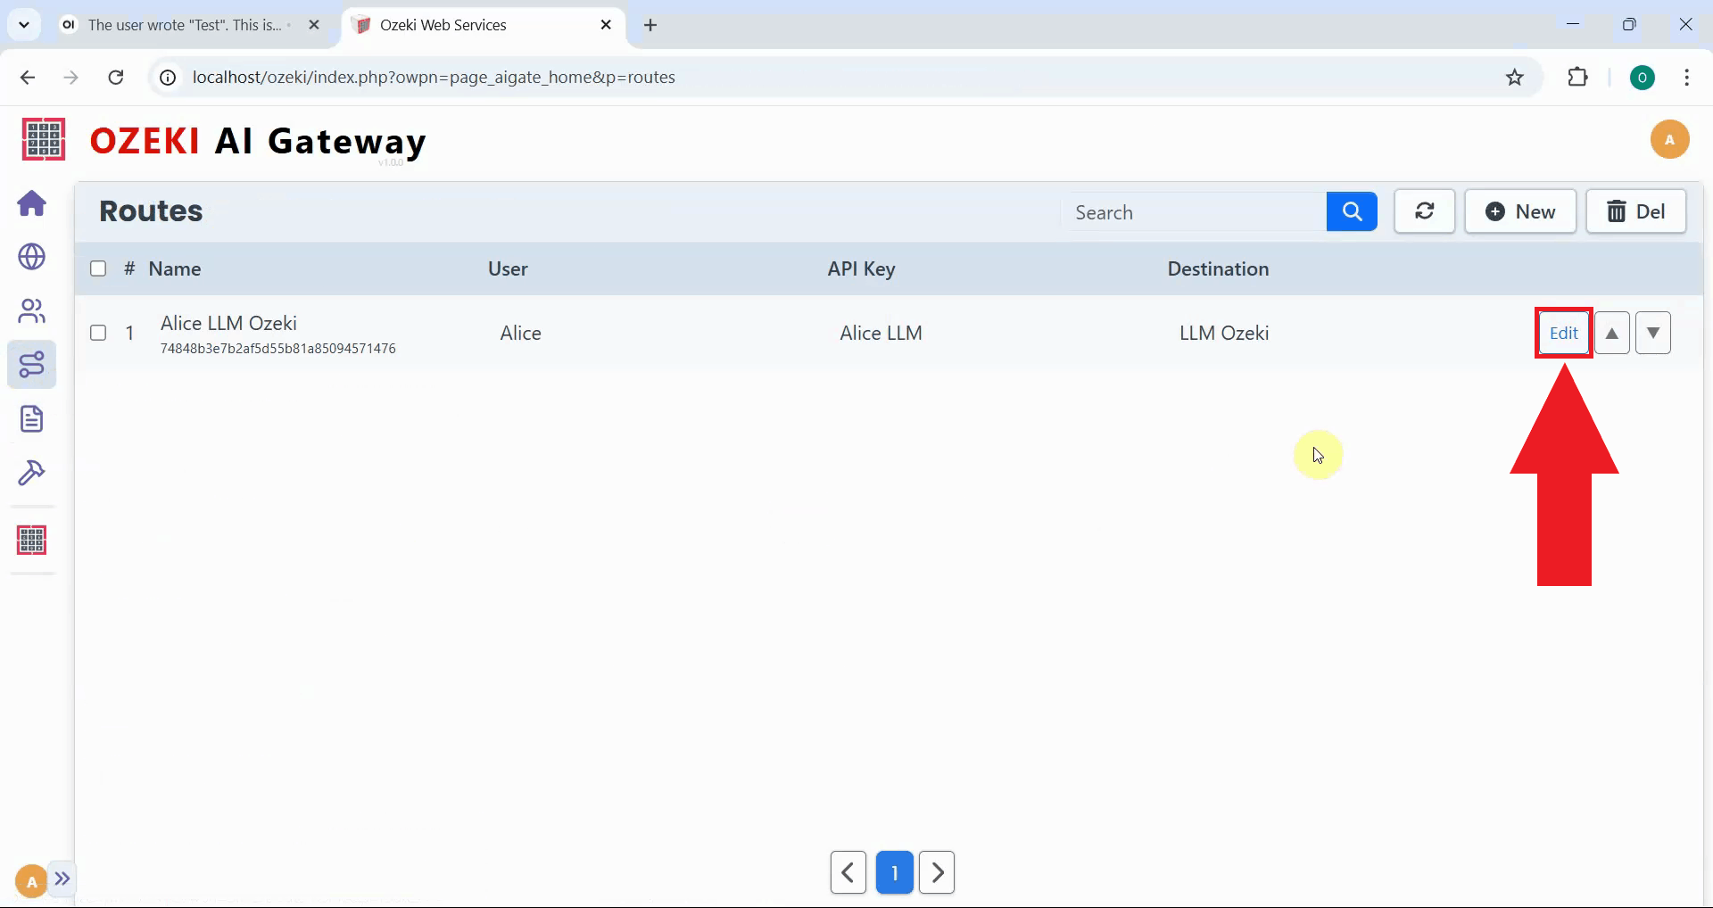This screenshot has width=1713, height=908.
Task: Expand the sidebar using the double-chevron button
Action: tap(62, 879)
